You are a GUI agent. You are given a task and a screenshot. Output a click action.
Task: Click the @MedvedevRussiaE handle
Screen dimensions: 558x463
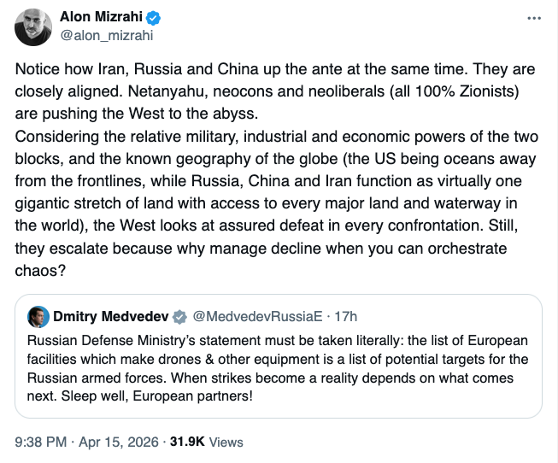point(256,317)
